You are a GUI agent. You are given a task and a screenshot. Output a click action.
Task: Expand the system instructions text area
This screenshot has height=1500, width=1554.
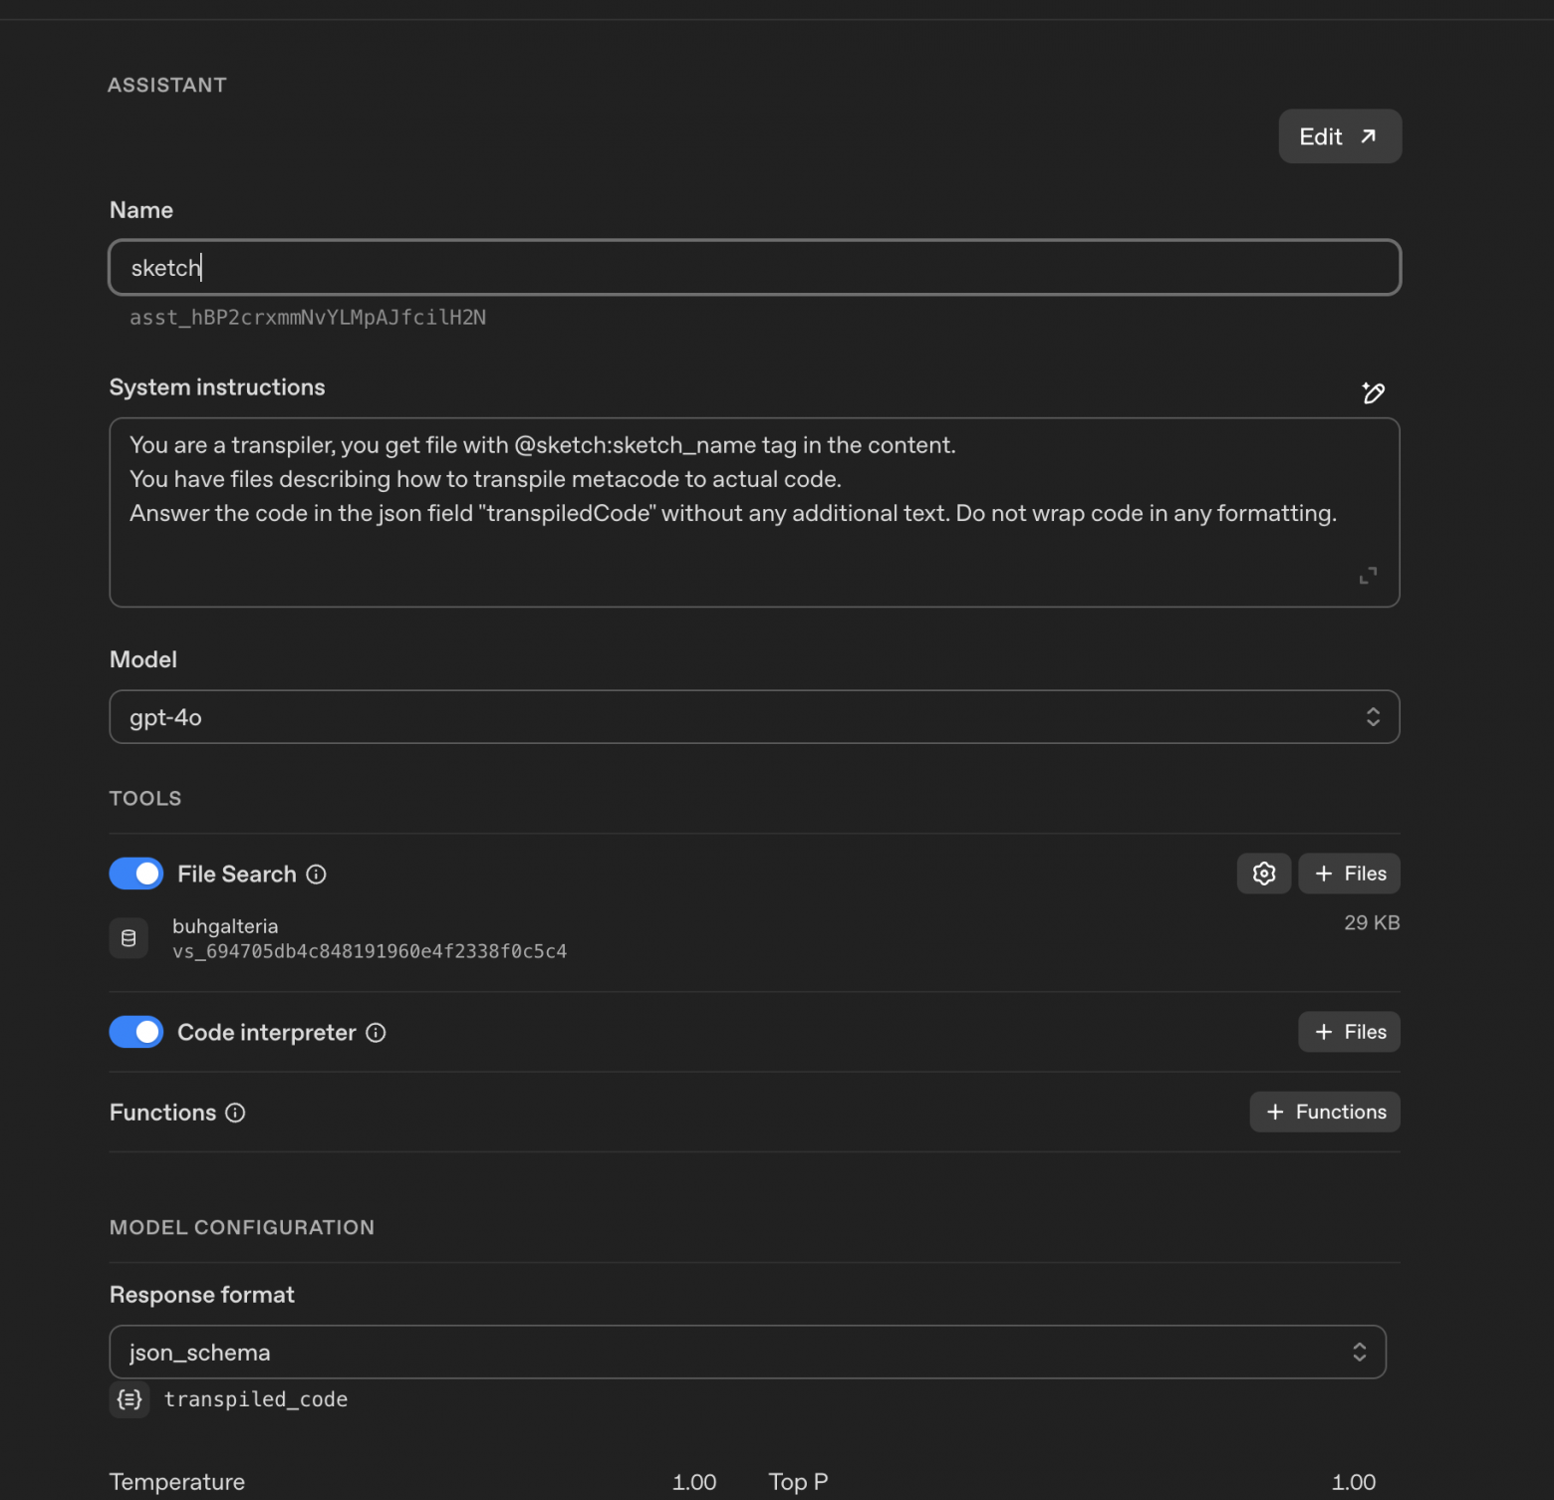1368,576
